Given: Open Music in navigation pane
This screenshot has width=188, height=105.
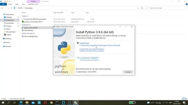Looking at the screenshot, I should (x=8, y=29).
